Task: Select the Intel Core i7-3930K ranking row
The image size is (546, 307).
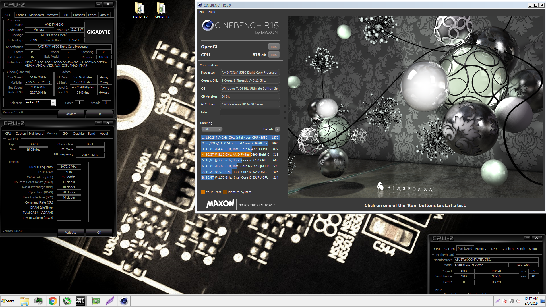Action: pyautogui.click(x=240, y=143)
